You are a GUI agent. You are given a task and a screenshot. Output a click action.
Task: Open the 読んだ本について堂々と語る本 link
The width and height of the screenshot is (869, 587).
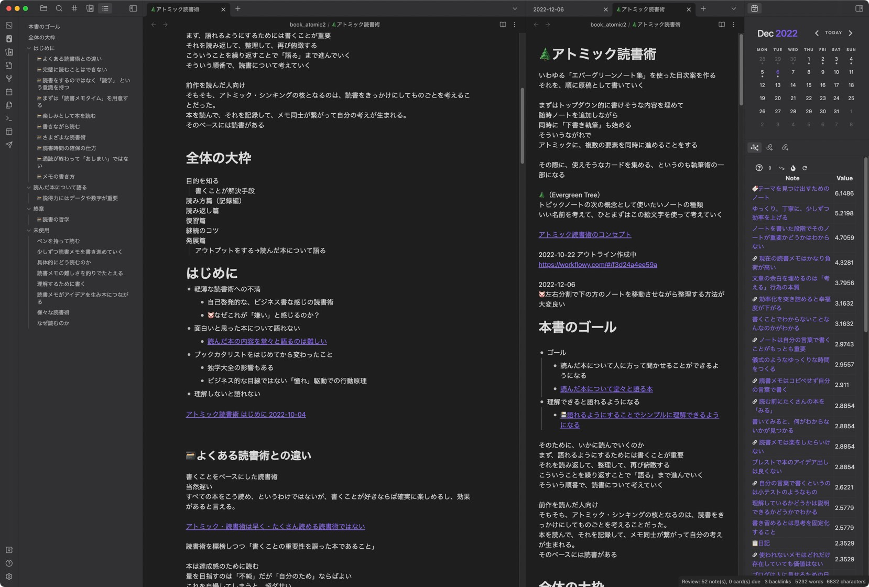pyautogui.click(x=606, y=389)
